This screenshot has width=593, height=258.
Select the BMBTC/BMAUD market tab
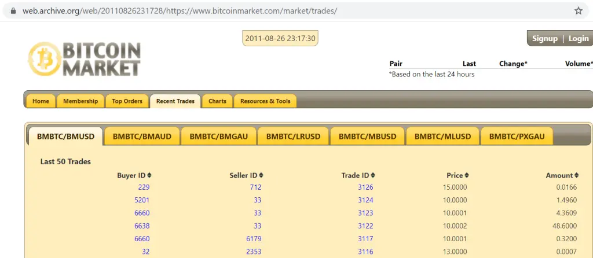(x=142, y=137)
